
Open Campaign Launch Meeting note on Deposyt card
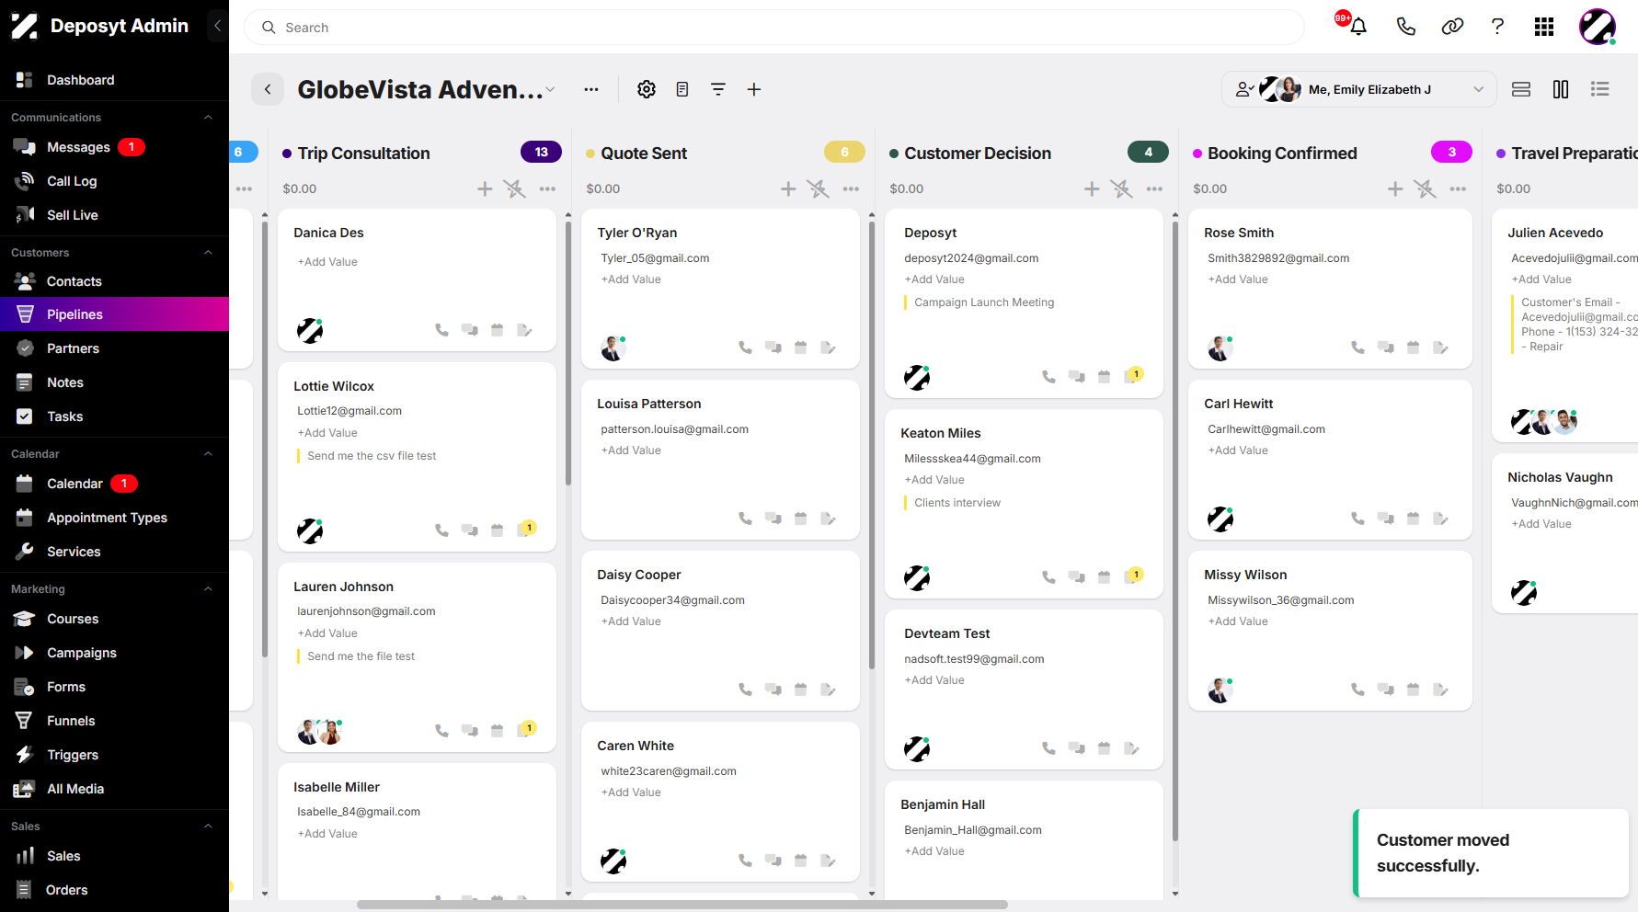984,302
